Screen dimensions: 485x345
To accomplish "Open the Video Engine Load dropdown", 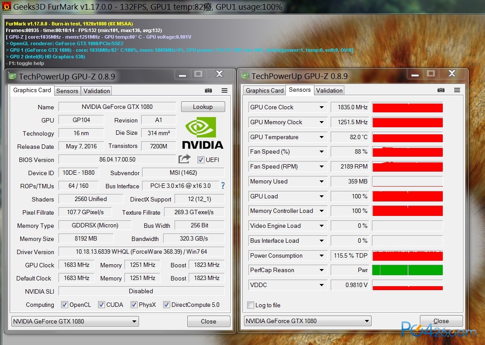I will 322,226.
